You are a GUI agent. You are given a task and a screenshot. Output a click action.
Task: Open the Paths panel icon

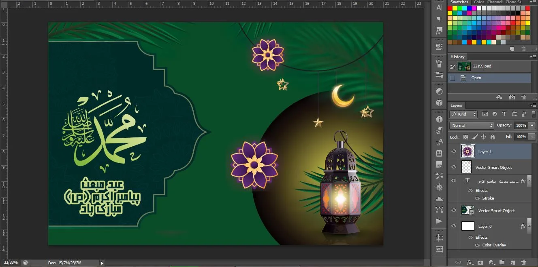click(439, 210)
